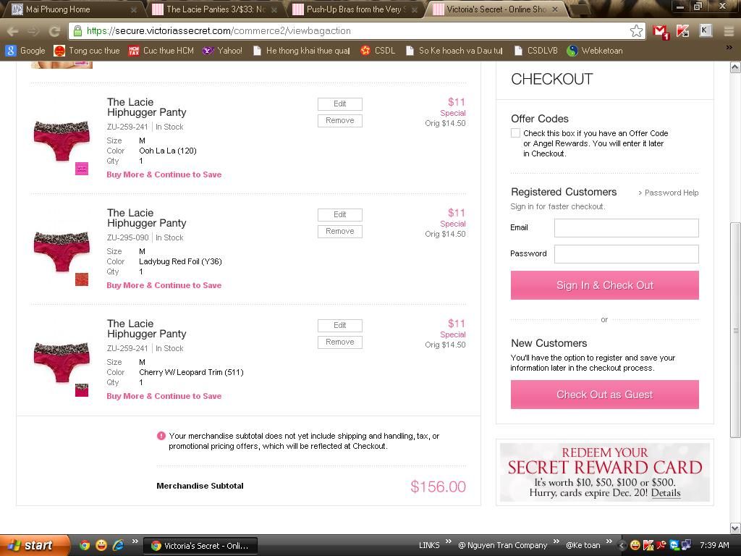Bookmark page with star icon

click(636, 31)
